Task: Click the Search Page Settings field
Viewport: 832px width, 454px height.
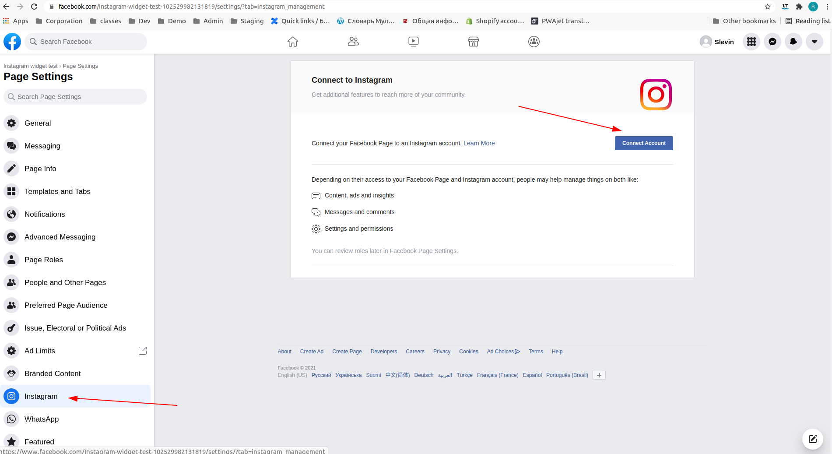Action: click(x=75, y=97)
